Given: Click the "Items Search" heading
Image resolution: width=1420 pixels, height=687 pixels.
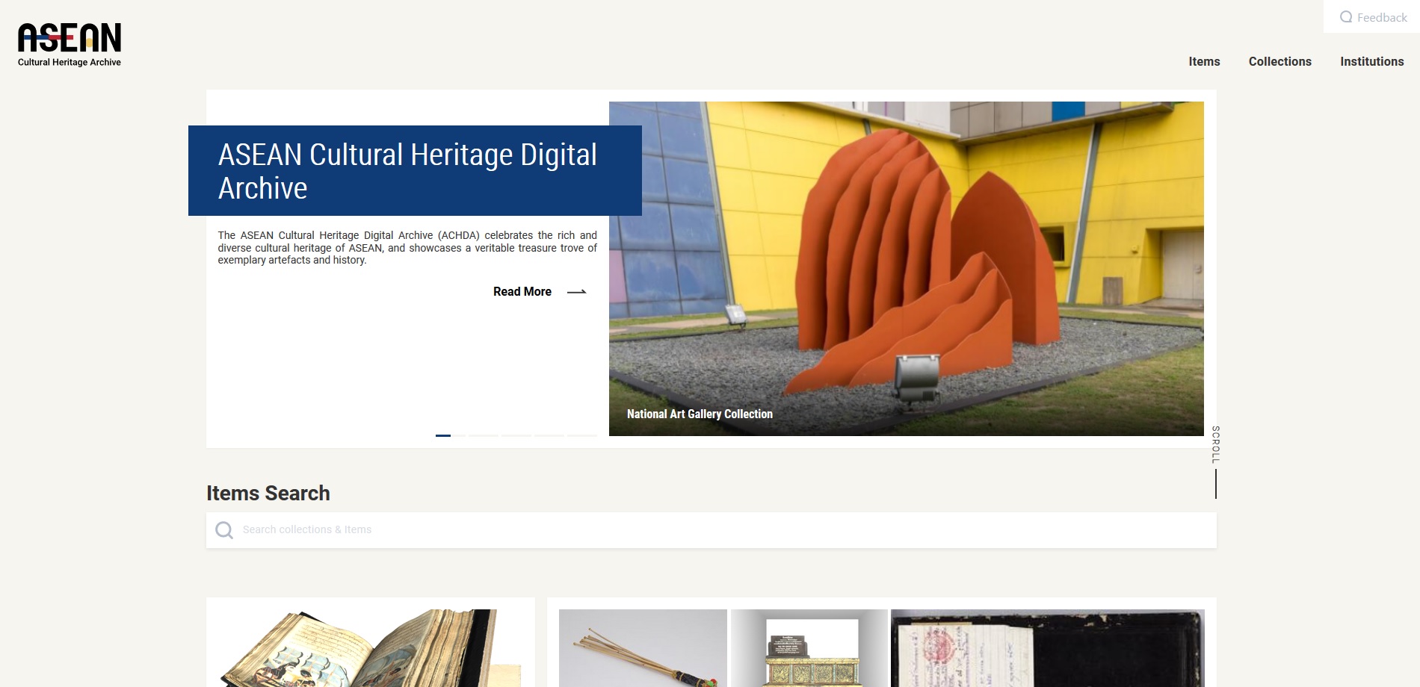Looking at the screenshot, I should click(268, 494).
